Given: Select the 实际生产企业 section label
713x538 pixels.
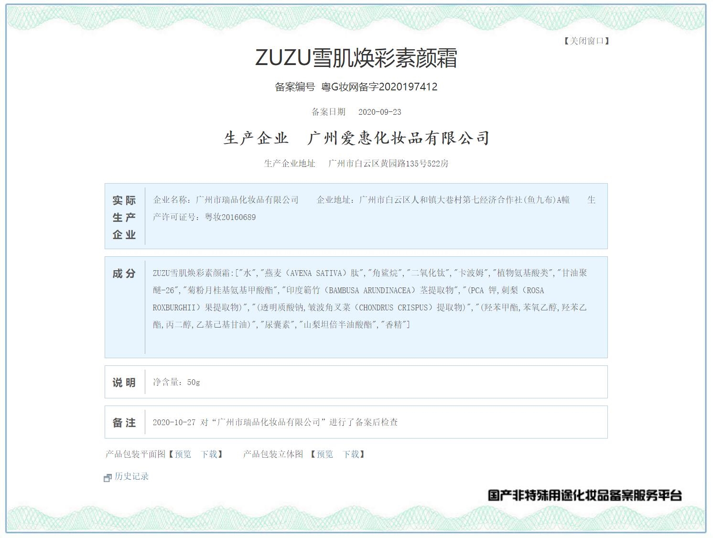Looking at the screenshot, I should 124,217.
